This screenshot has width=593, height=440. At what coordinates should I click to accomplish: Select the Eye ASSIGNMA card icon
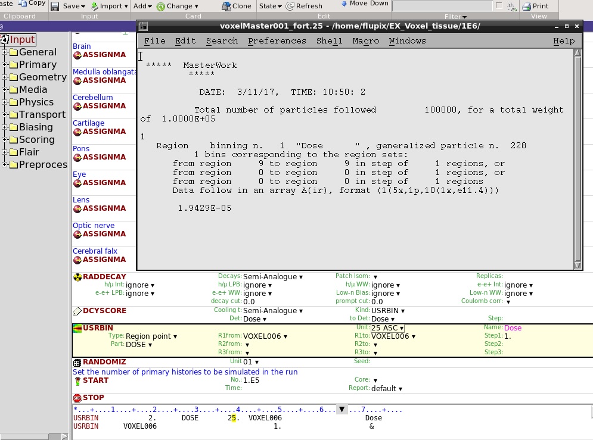pyautogui.click(x=77, y=183)
